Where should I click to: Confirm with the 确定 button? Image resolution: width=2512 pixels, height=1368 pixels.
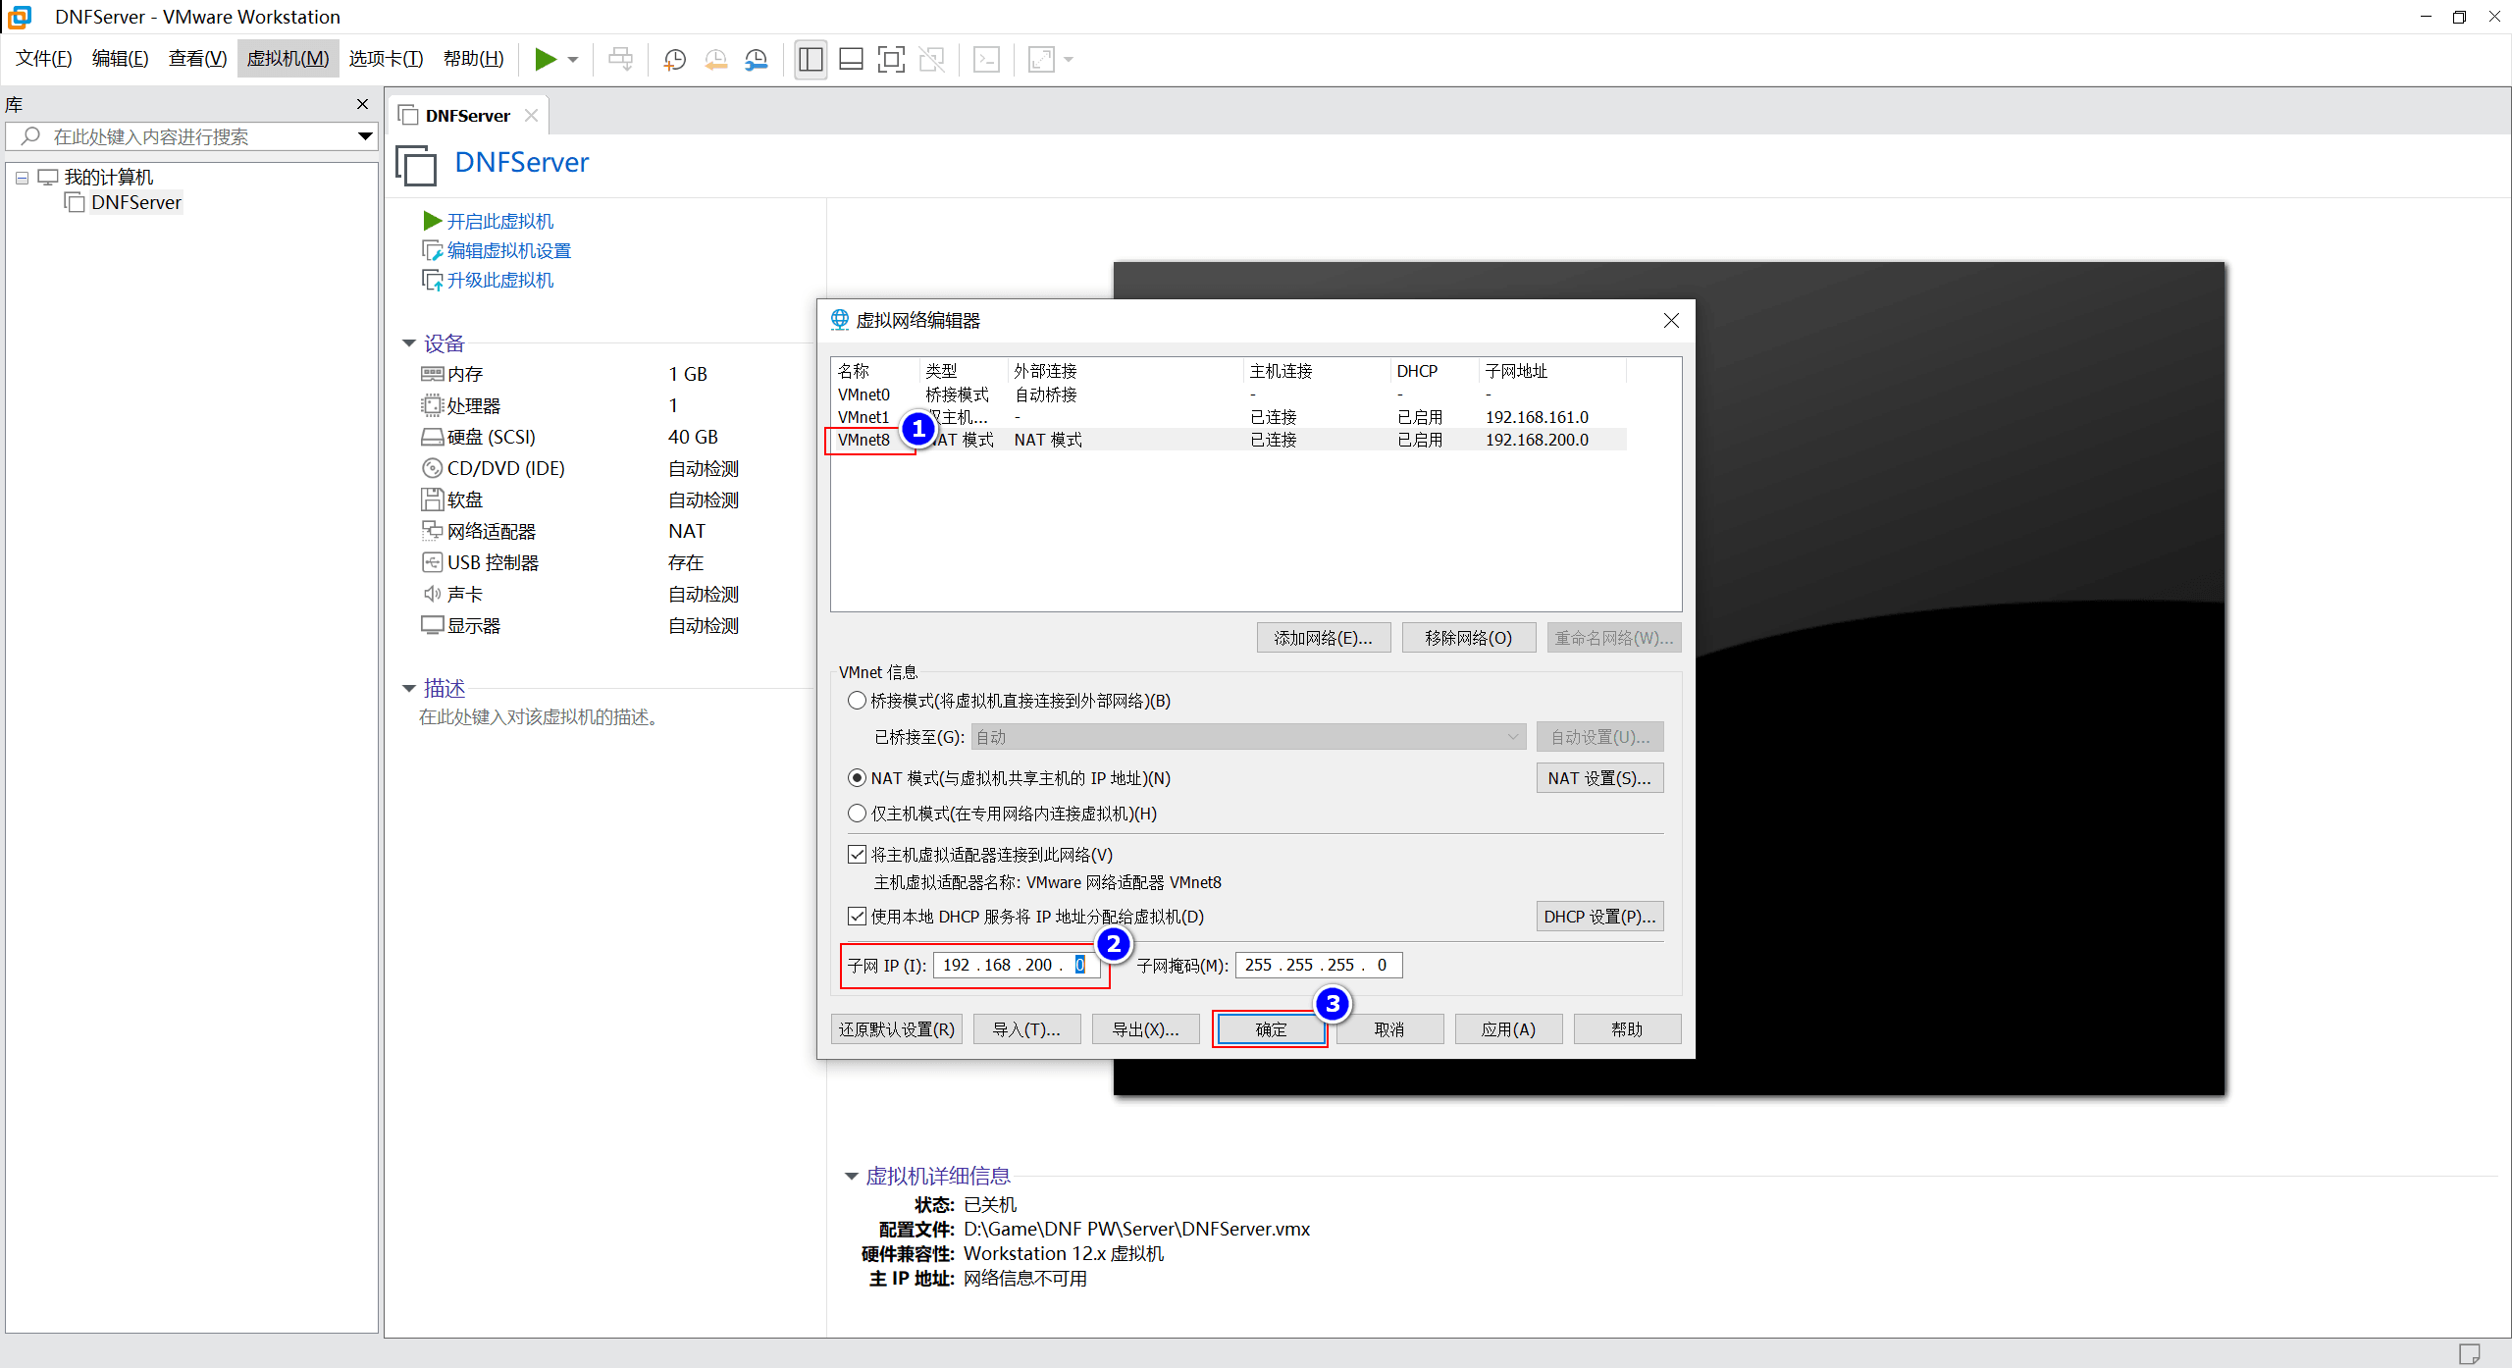(1271, 1029)
